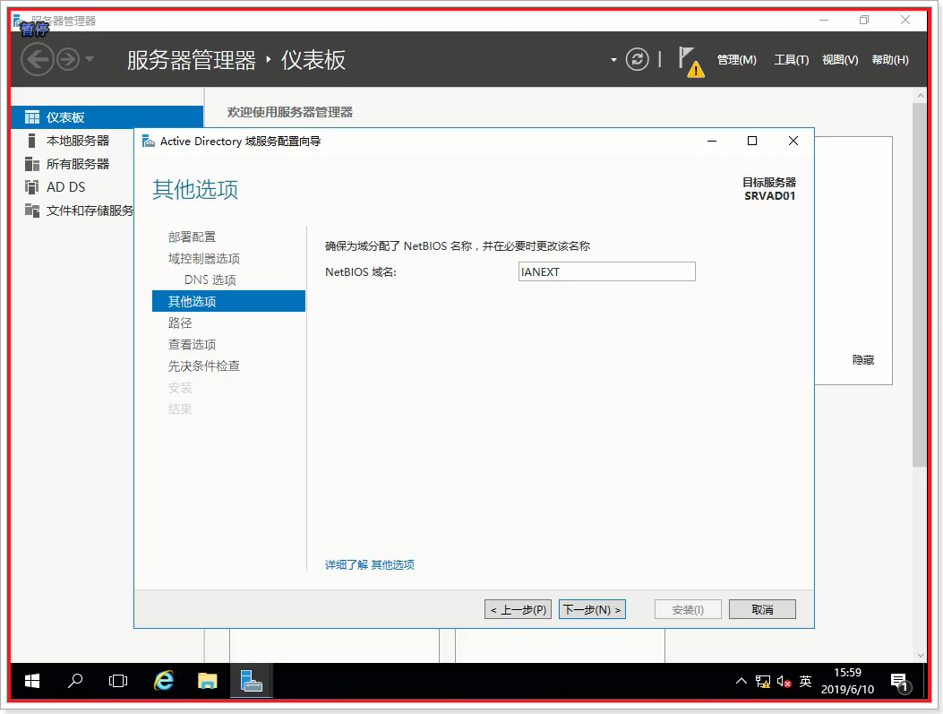Click the taskbar search magnifier icon
The height and width of the screenshot is (714, 943).
[x=75, y=681]
